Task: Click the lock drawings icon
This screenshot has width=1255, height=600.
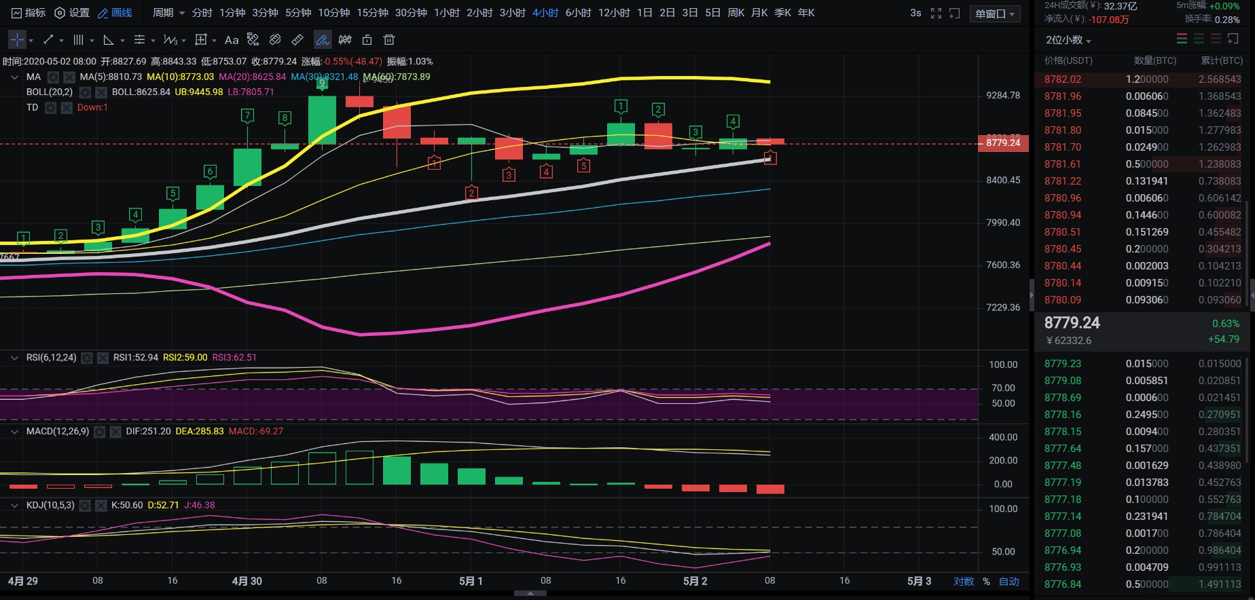Action: [x=367, y=40]
